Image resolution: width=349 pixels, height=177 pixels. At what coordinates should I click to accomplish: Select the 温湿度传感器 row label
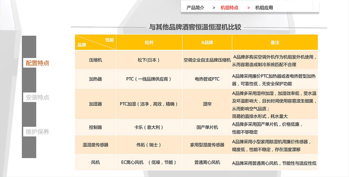[95, 145]
